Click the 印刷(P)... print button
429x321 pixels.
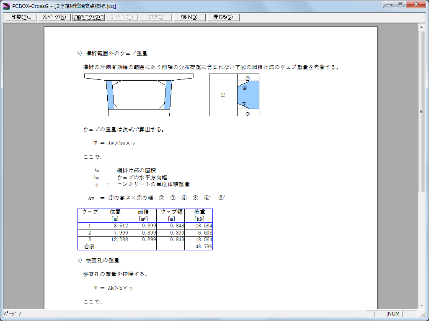(21, 17)
